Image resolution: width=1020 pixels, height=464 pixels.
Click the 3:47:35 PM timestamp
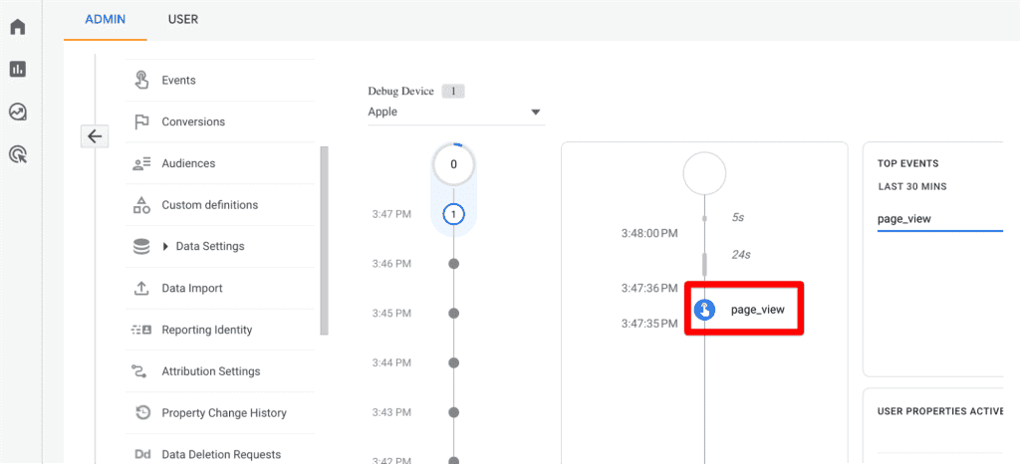[649, 323]
